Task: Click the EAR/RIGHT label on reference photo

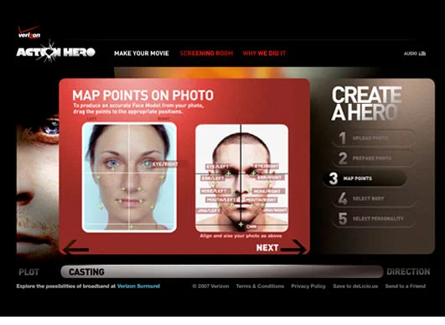Action: [270, 178]
